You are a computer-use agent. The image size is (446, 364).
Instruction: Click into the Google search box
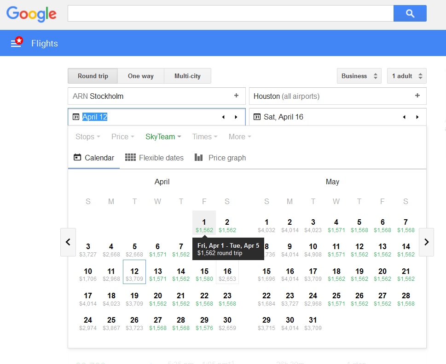click(230, 13)
